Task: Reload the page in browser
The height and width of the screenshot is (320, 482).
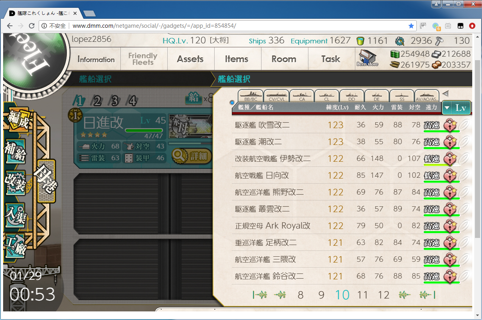Action: pos(32,26)
